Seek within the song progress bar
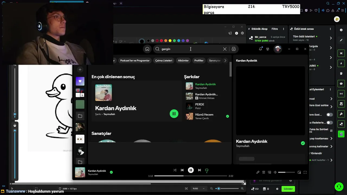The image size is (347, 195). (x=191, y=176)
